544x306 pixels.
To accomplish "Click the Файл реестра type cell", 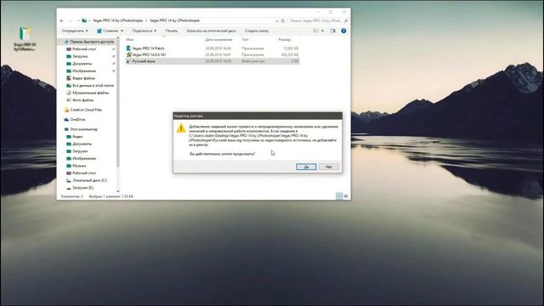I will pos(253,61).
